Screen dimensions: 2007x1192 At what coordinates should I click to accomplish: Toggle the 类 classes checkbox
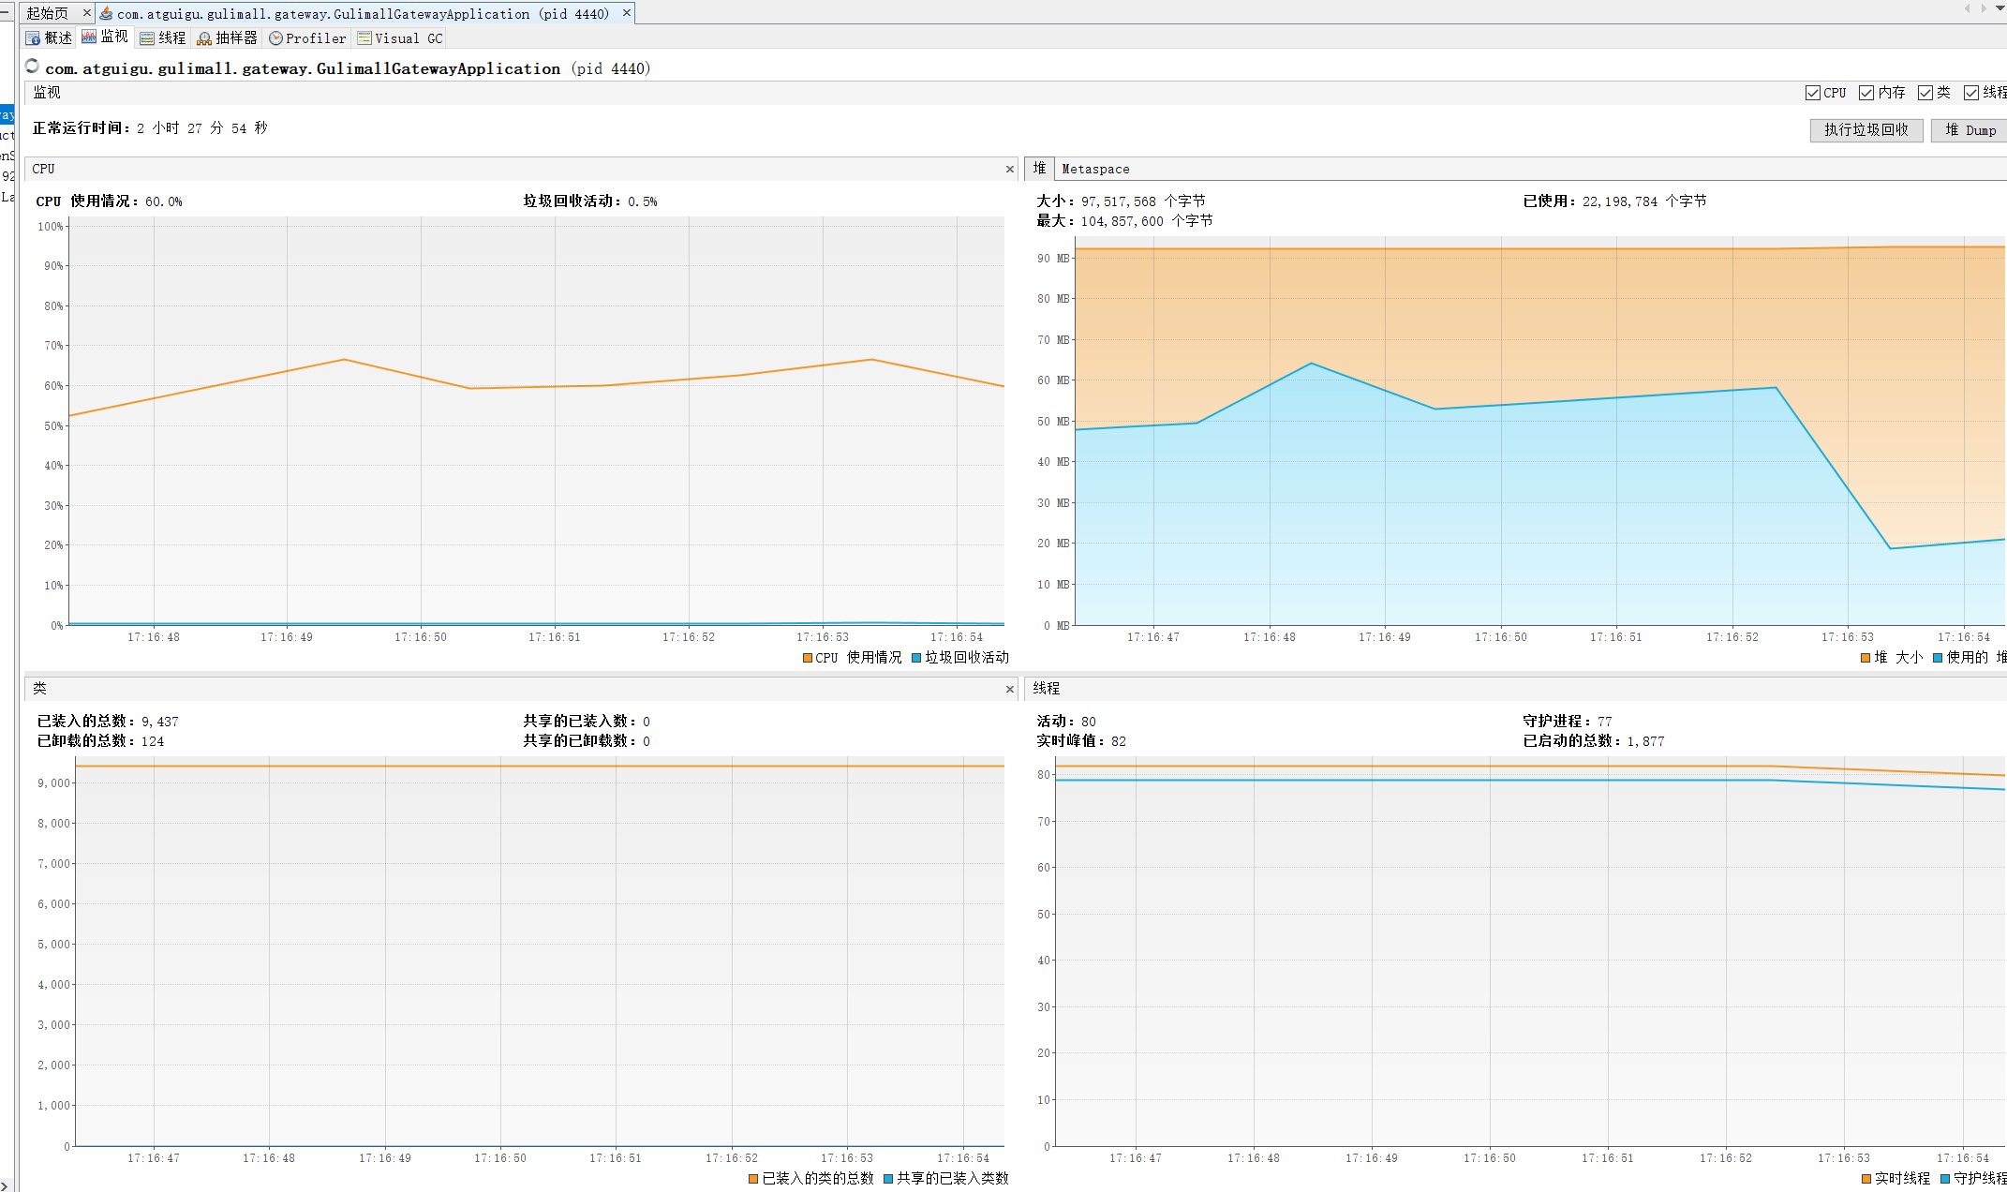[1925, 93]
